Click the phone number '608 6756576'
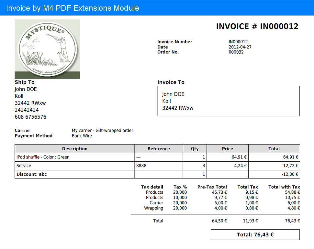The image size is (314, 249). pyautogui.click(x=30, y=117)
